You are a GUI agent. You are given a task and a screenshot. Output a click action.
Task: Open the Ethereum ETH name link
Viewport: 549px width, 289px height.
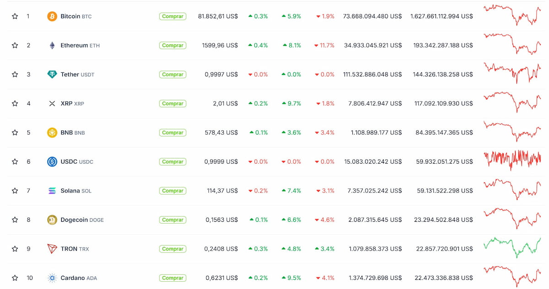[x=80, y=45]
